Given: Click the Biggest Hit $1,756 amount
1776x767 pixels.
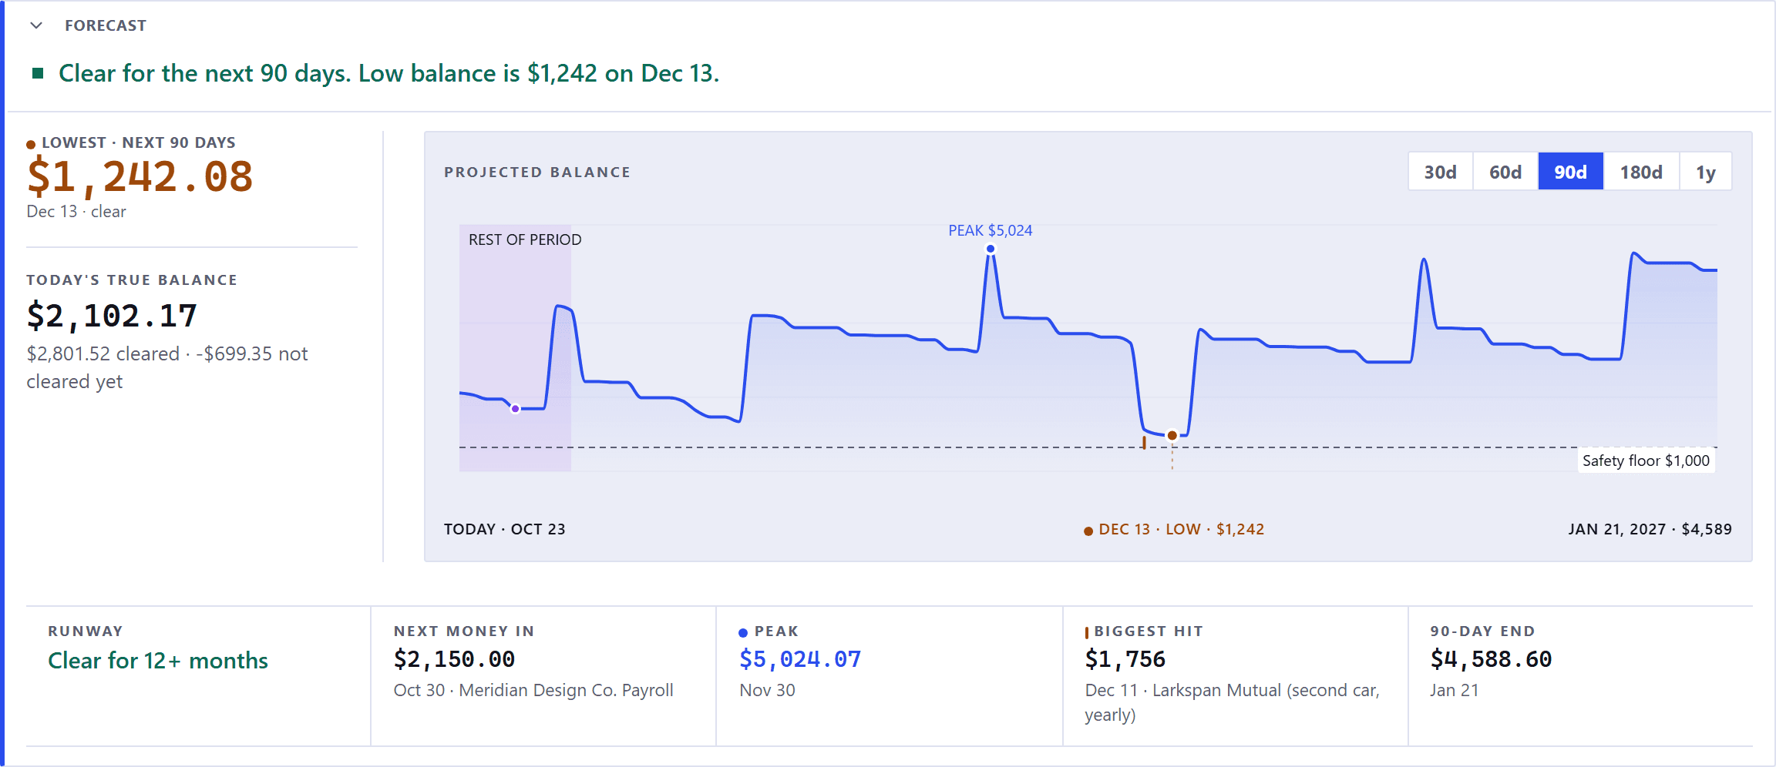Looking at the screenshot, I should [x=1125, y=659].
